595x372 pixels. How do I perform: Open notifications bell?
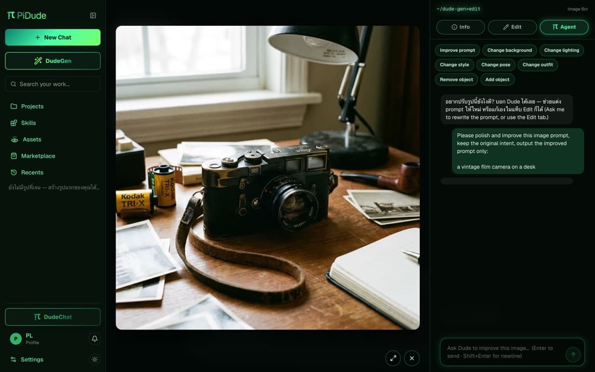(x=95, y=338)
